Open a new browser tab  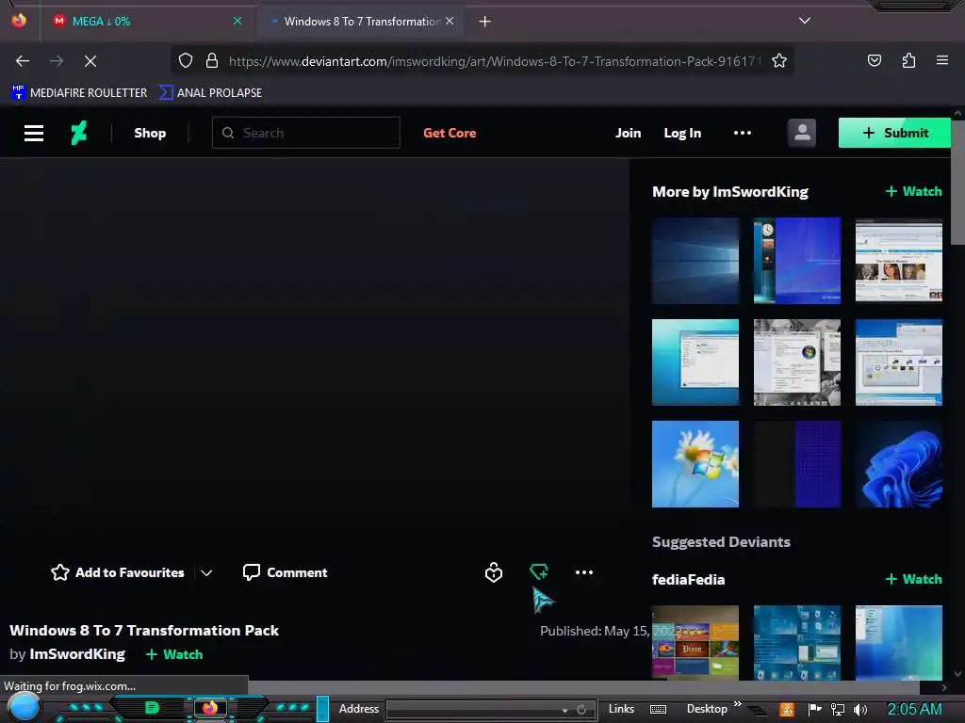485,22
